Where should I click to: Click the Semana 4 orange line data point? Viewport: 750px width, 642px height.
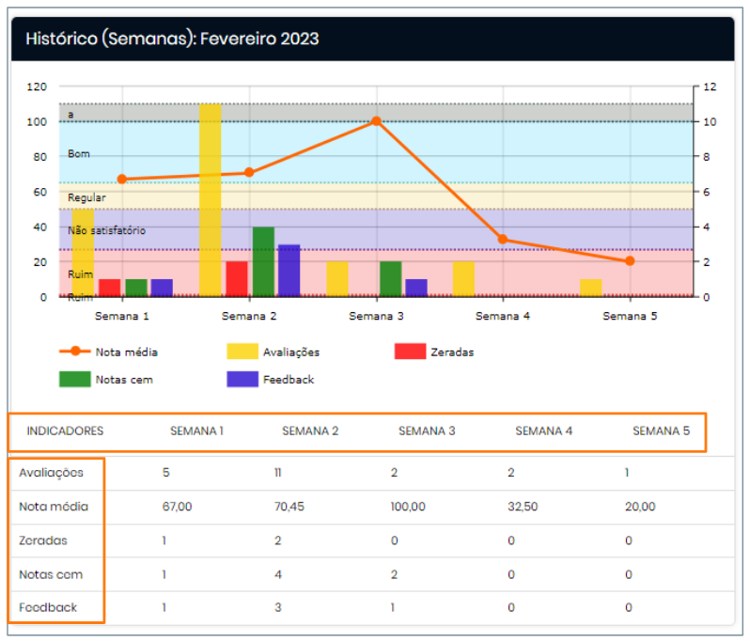[503, 240]
